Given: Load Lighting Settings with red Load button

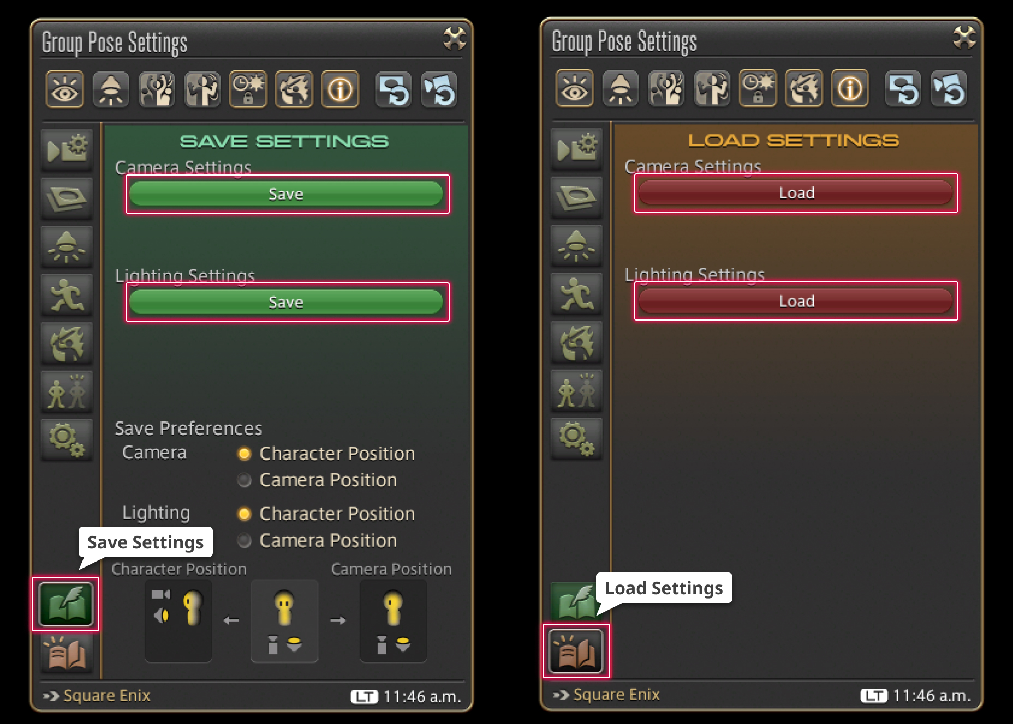Looking at the screenshot, I should [796, 301].
